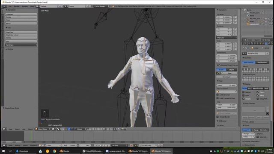Viewport: 274px width, 154px height.
Task: Open the Playback menu in timeline header
Action: pyautogui.click(x=33, y=145)
